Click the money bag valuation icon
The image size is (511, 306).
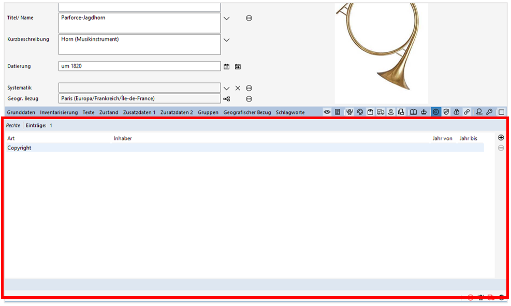point(457,111)
